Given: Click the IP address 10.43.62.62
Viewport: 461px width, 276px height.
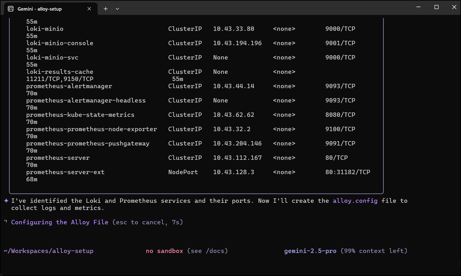Looking at the screenshot, I should (x=234, y=115).
